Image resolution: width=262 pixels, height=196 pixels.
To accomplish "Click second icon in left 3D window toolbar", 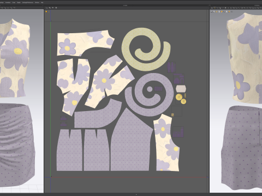I will click(5, 8).
